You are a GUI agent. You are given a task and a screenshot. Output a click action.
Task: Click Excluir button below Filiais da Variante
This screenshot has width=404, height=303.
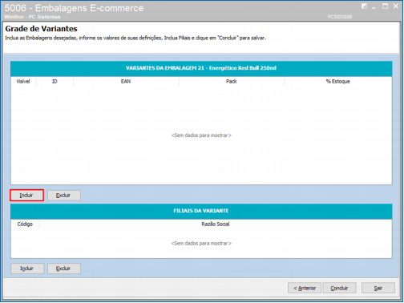point(64,269)
